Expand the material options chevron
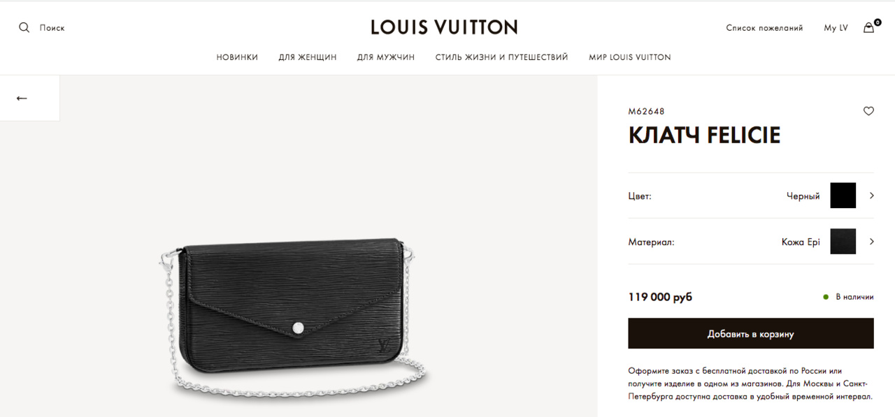The image size is (895, 417). pyautogui.click(x=871, y=242)
